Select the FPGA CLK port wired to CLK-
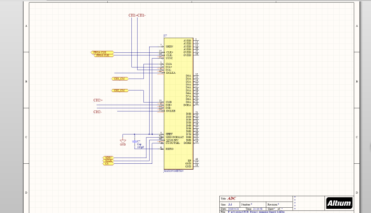Image resolution: width=371 pixels, height=213 pixels. tap(104, 55)
